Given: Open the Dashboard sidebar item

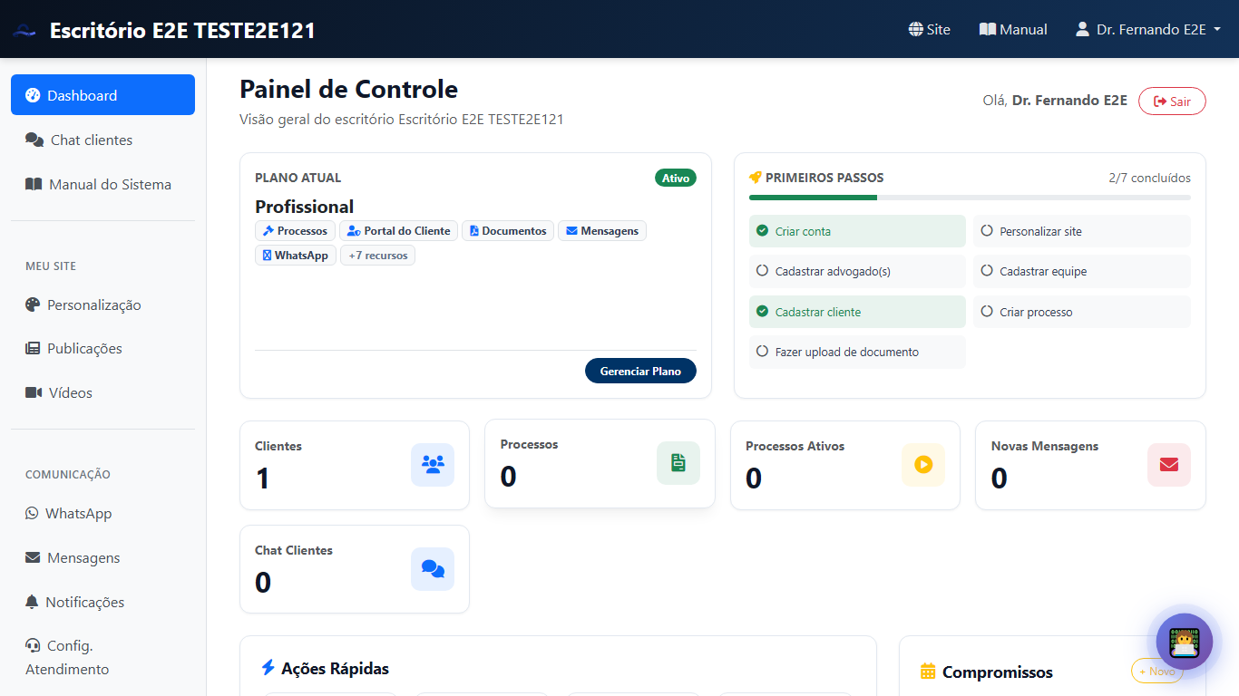Looking at the screenshot, I should [x=102, y=95].
